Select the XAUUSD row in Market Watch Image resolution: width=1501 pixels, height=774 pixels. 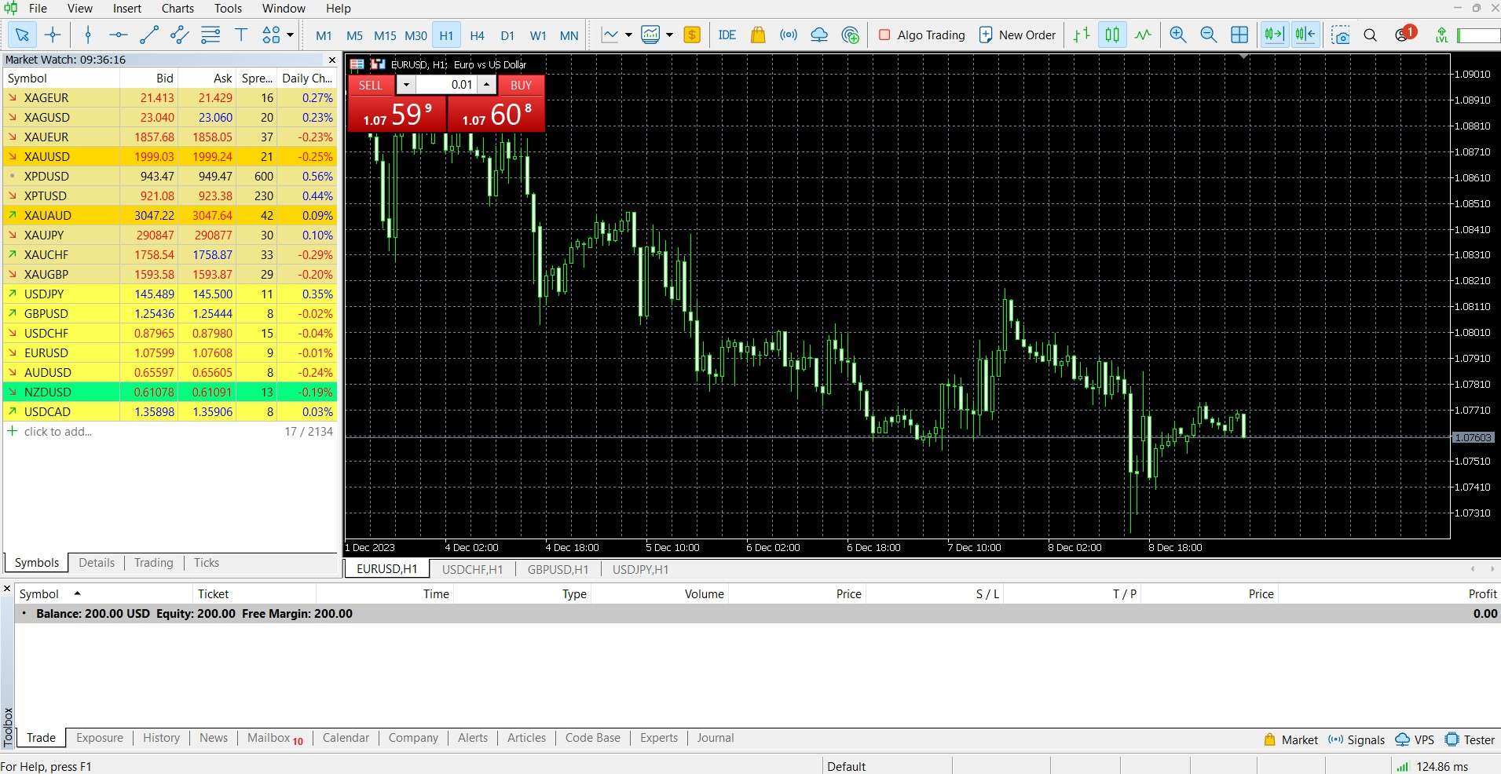click(x=170, y=156)
